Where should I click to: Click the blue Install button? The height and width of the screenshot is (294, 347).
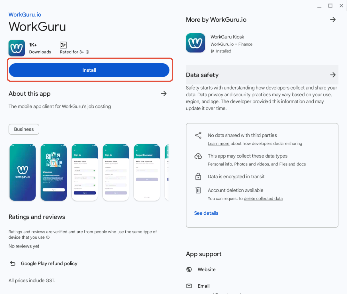89,70
